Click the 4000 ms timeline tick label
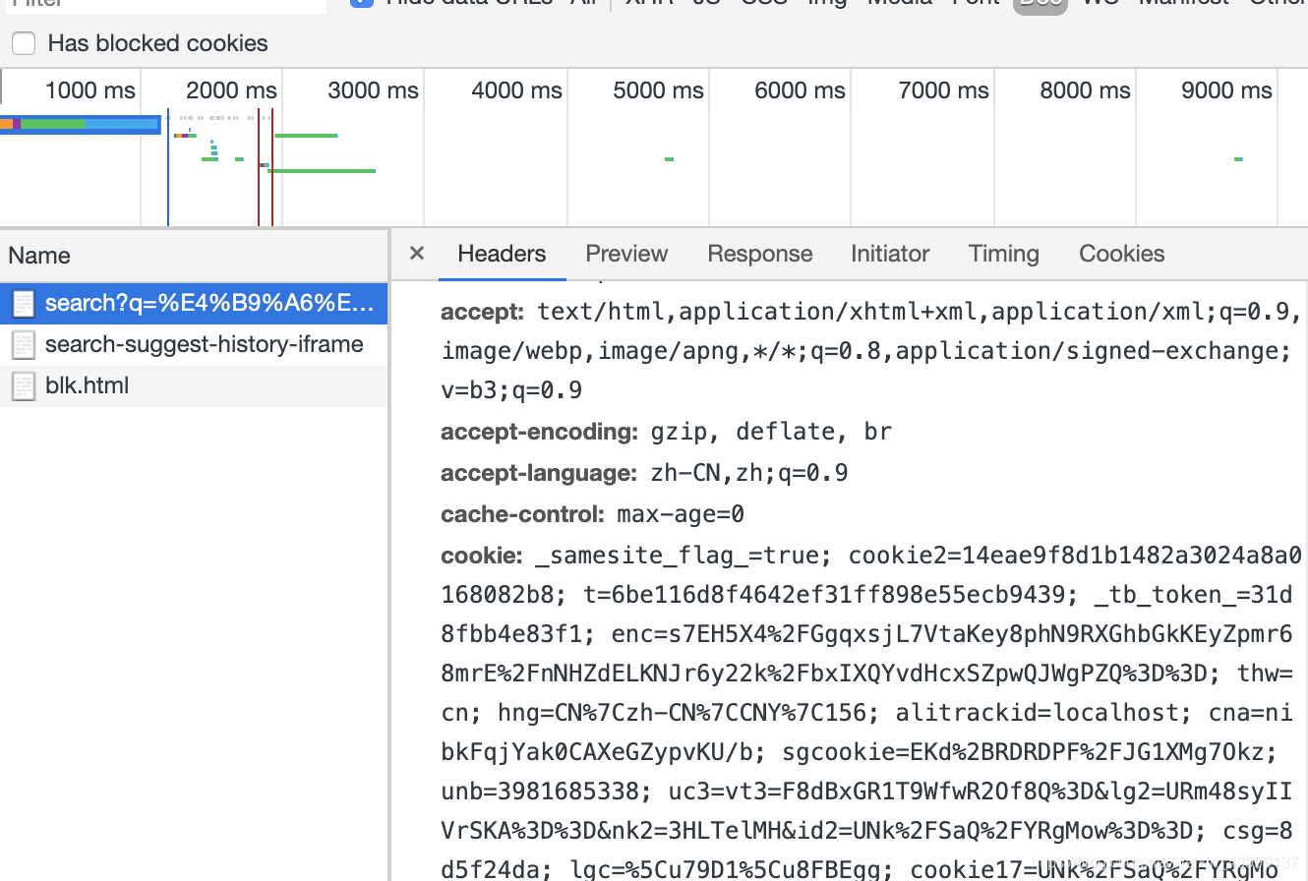Screen dimensions: 1308x881 click(516, 90)
